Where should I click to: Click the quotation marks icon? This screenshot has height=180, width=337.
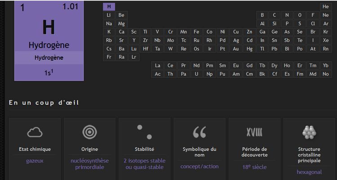coord(200,132)
